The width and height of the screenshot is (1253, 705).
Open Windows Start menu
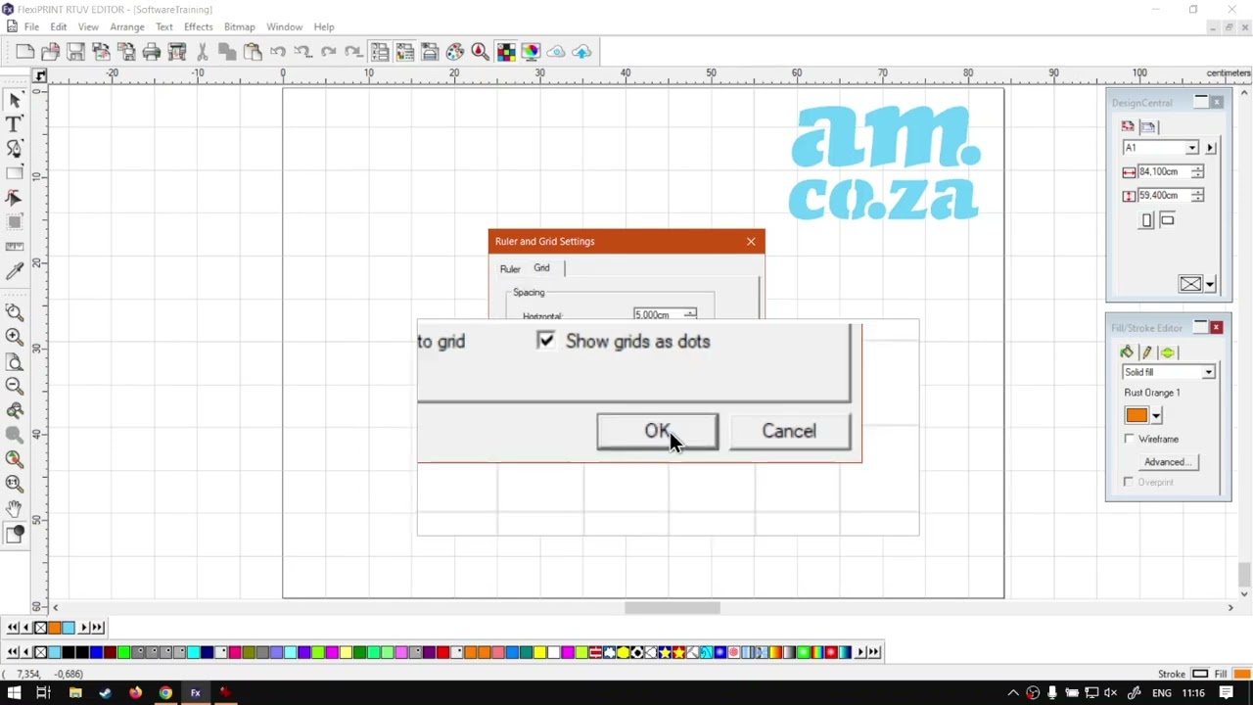13,693
